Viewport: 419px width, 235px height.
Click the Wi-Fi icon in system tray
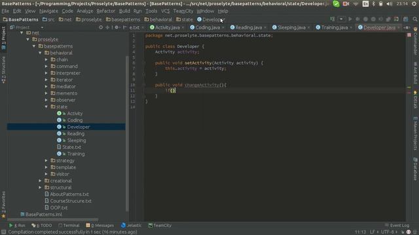point(355,4)
